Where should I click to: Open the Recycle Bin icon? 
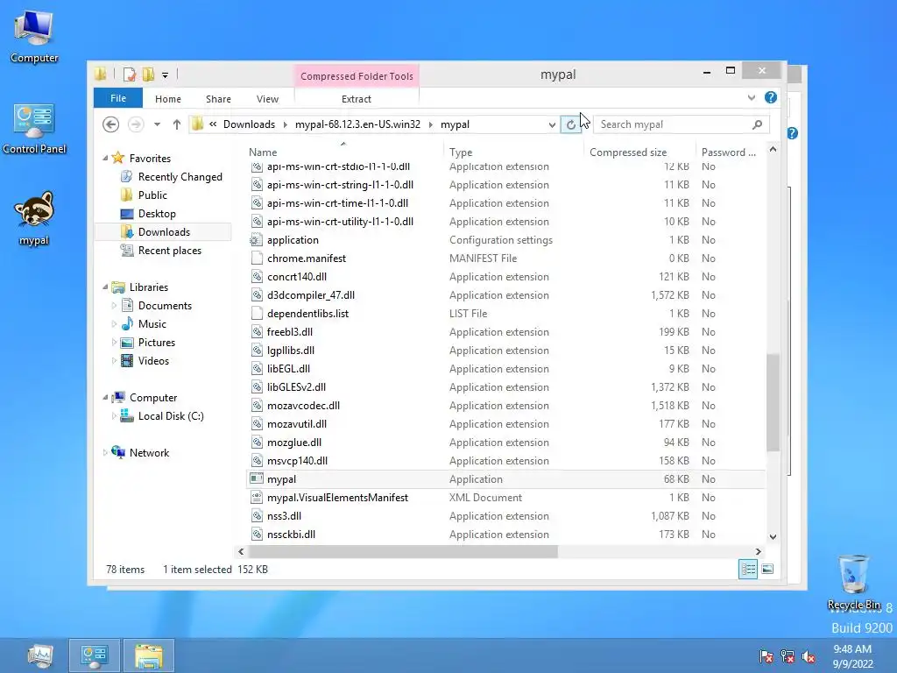pos(853,582)
